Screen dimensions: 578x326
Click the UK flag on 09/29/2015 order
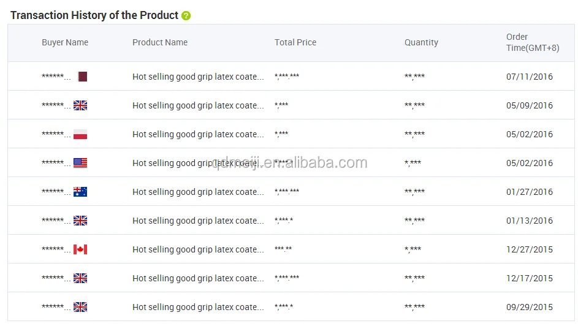pyautogui.click(x=80, y=307)
